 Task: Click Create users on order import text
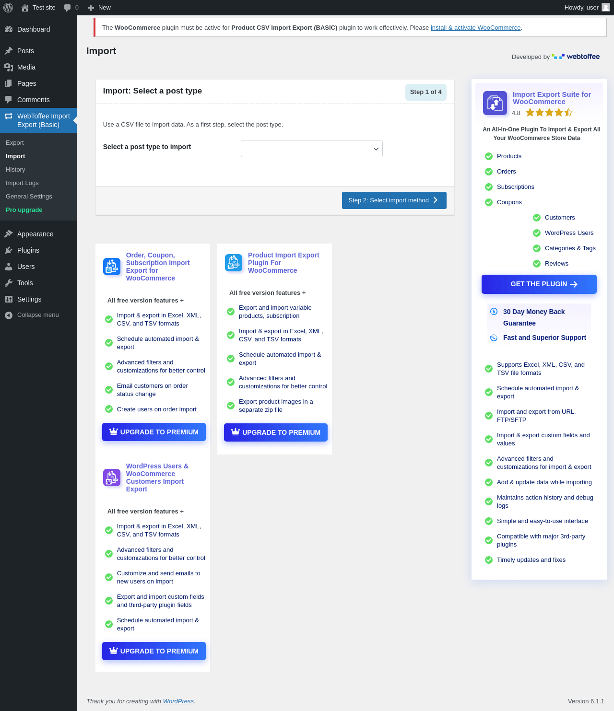click(157, 409)
